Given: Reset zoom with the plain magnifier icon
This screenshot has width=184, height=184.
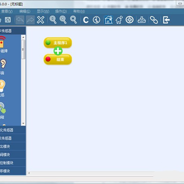Looking at the screenshot, I should (74, 20).
